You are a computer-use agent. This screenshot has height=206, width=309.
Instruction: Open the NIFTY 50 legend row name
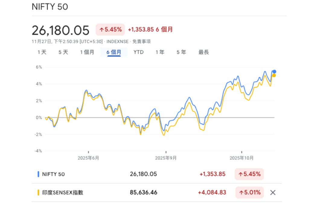click(x=53, y=174)
